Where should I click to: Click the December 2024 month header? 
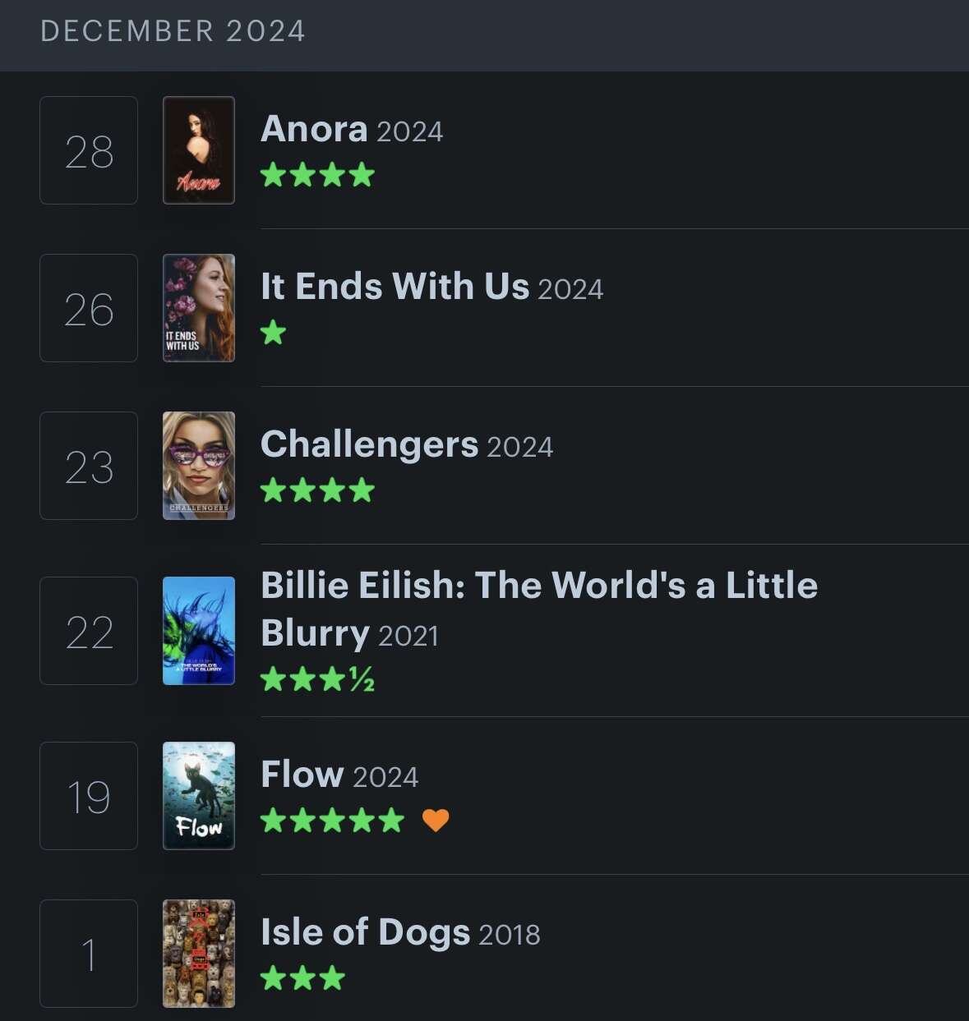tap(173, 31)
